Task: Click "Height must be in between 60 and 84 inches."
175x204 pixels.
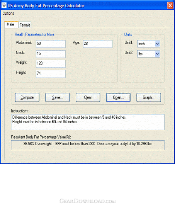Action: coord(45,122)
